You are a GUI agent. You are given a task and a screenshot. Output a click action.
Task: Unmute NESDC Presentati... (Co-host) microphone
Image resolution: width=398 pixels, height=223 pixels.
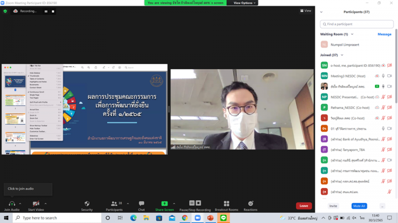(383, 97)
